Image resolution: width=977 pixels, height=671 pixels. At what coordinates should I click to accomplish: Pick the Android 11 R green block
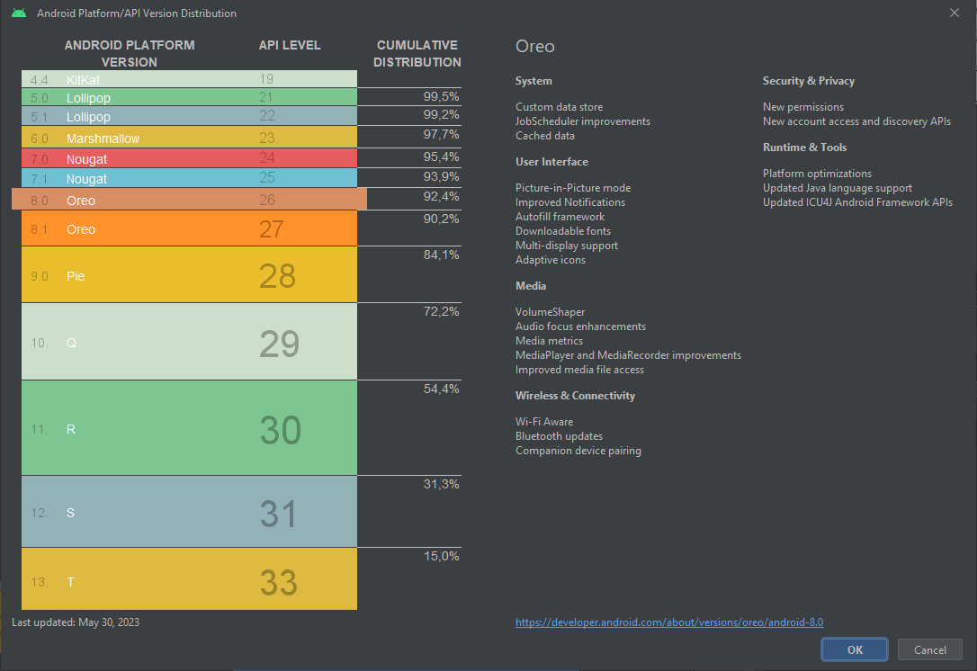point(189,429)
